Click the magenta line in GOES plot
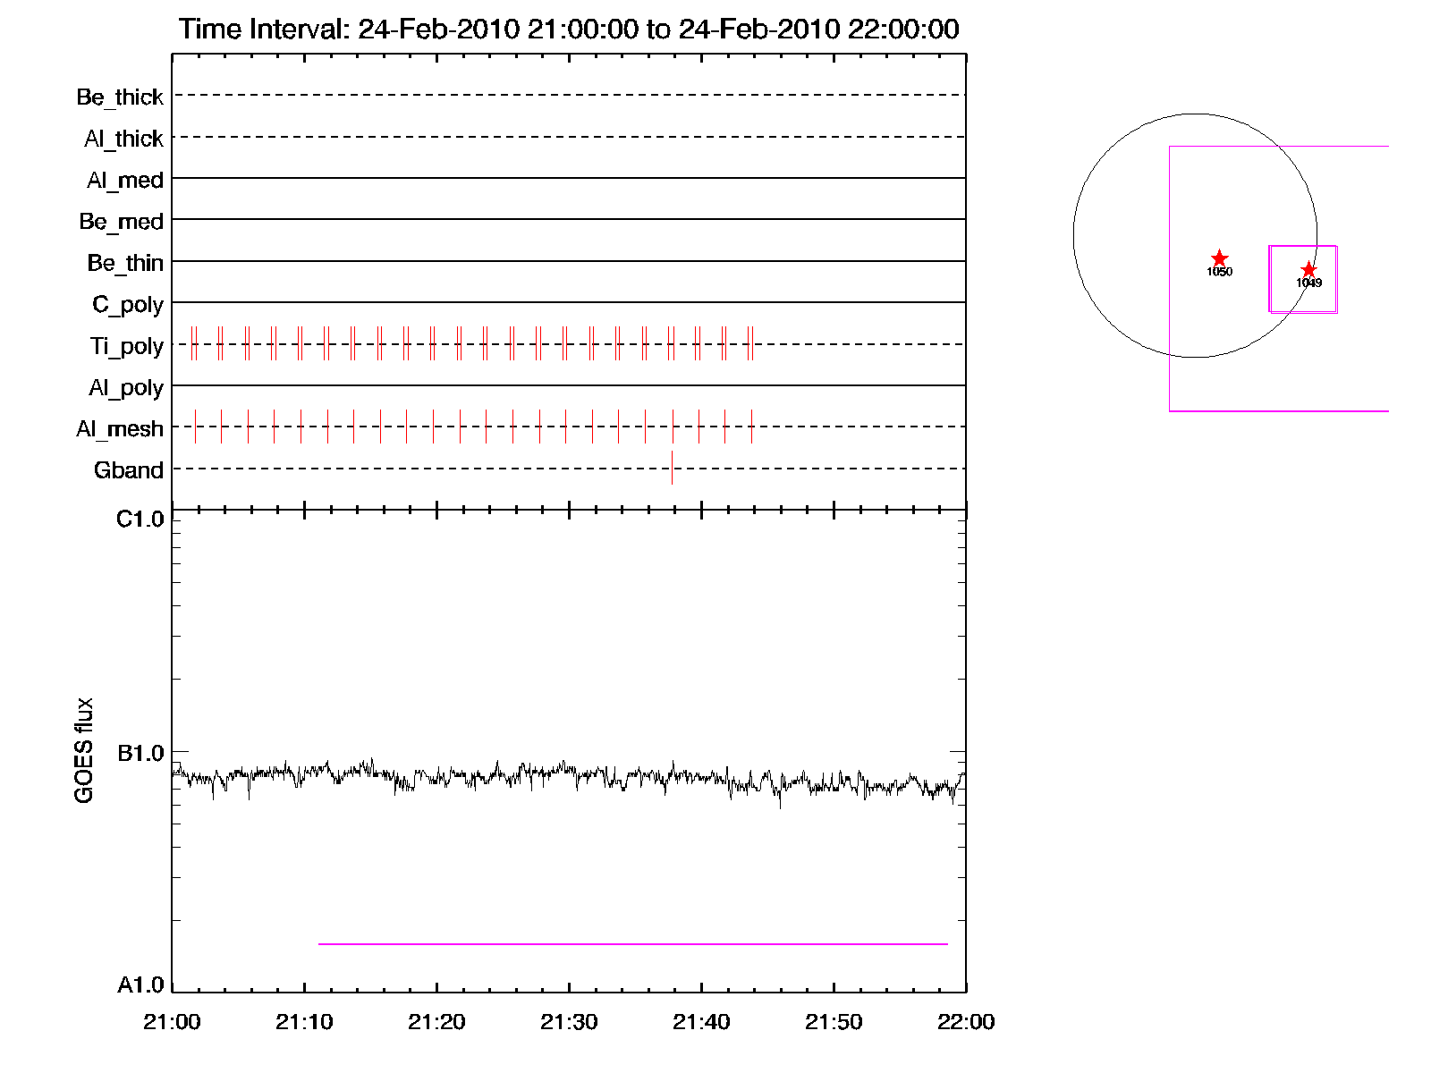 (632, 943)
